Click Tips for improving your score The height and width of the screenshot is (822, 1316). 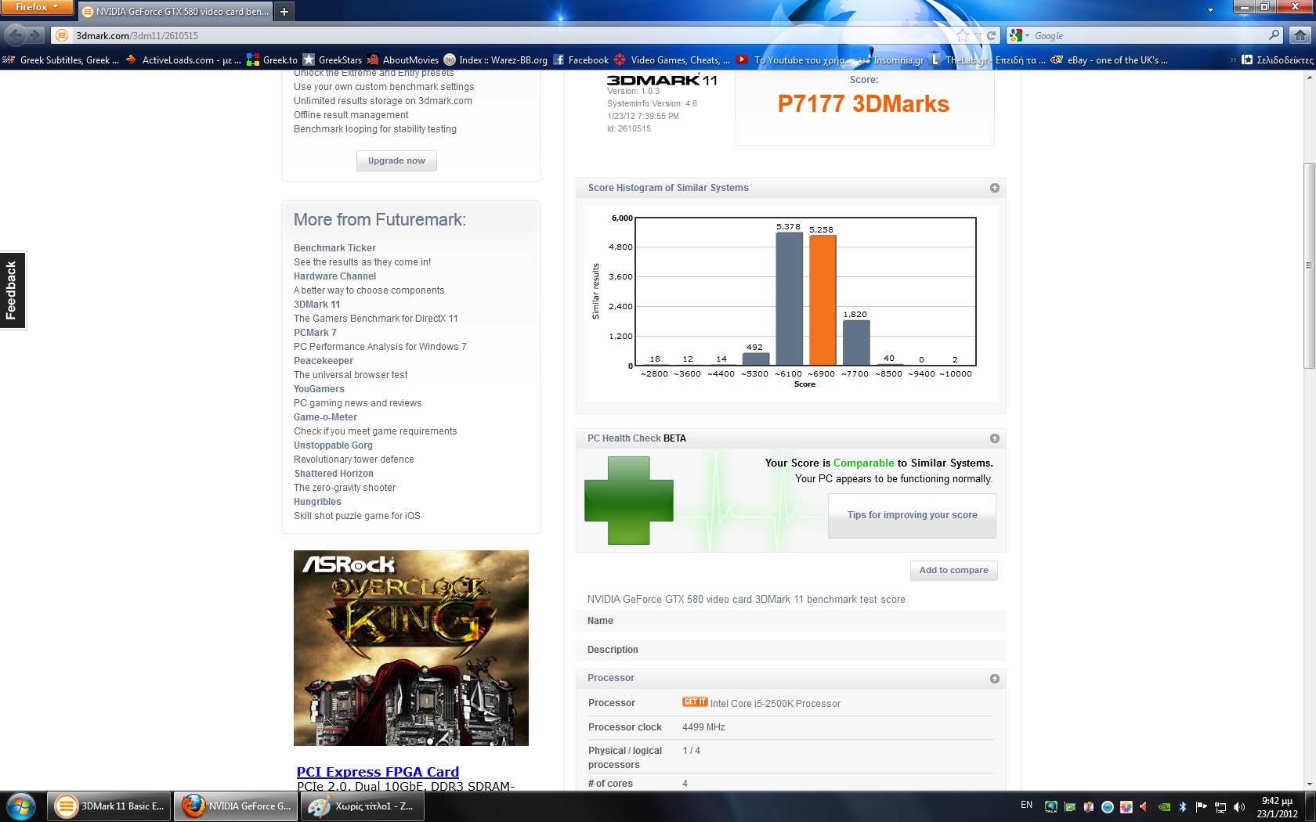(912, 515)
